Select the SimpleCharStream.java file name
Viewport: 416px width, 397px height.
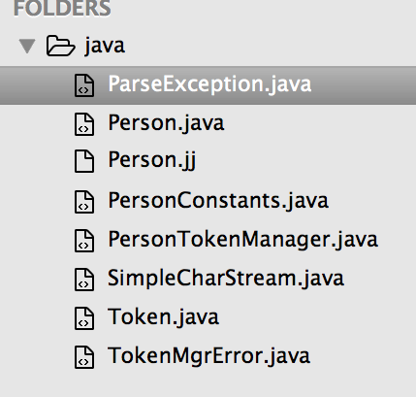[226, 279]
